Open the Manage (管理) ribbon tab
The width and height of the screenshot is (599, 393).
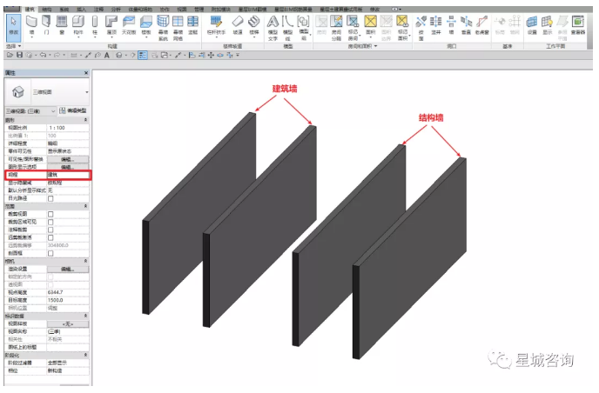pyautogui.click(x=199, y=9)
